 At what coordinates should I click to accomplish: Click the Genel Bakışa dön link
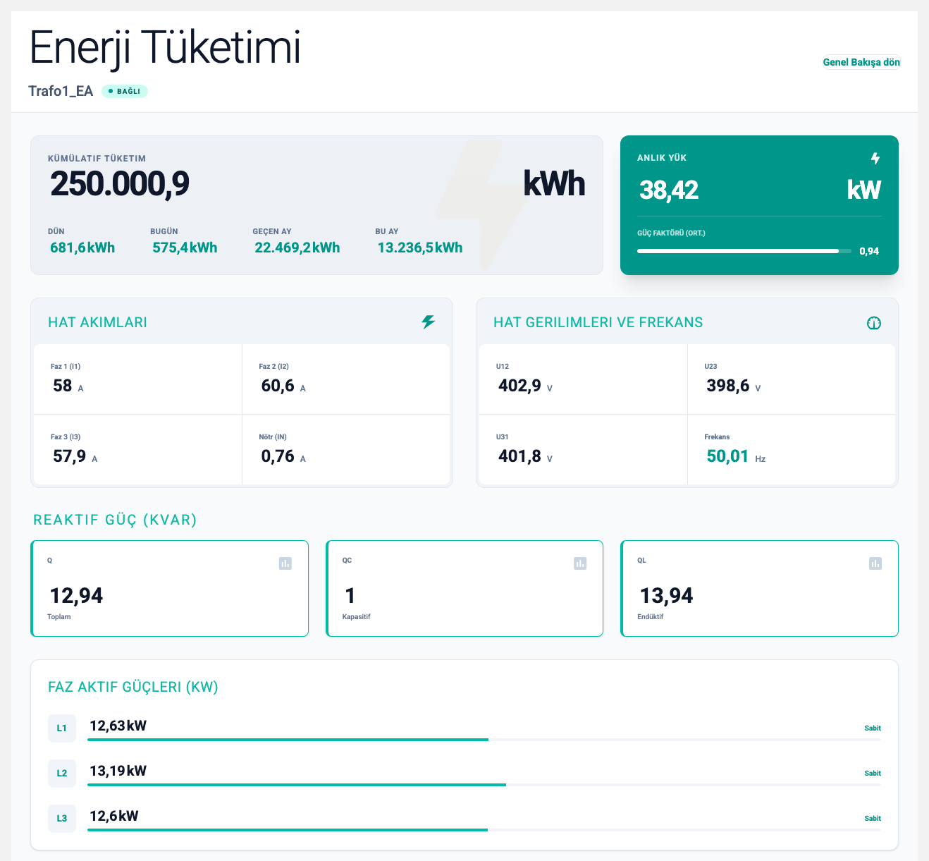pos(861,62)
